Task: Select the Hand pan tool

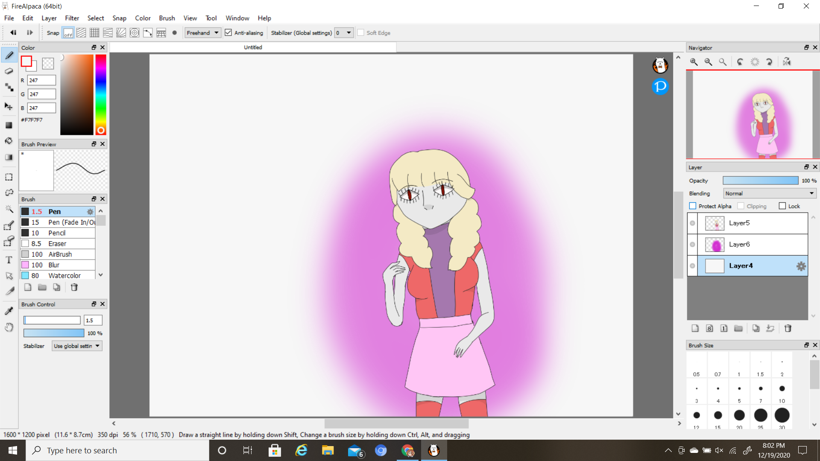Action: click(9, 327)
